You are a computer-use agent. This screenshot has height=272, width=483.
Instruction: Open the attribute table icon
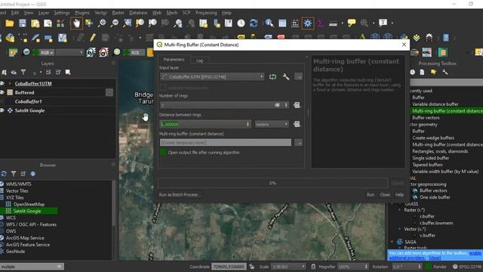[x=282, y=23]
